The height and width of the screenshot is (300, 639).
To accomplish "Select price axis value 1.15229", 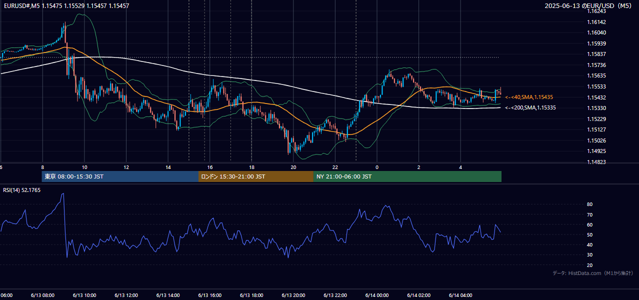I will pos(597,119).
